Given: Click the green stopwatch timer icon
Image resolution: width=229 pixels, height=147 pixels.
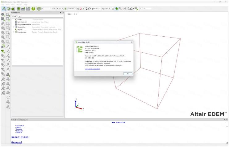Looking at the screenshot, I should pyautogui.click(x=39, y=9).
